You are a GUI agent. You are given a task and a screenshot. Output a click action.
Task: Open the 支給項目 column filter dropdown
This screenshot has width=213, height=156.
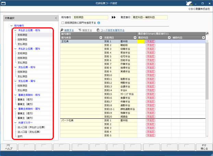[x=135, y=38]
